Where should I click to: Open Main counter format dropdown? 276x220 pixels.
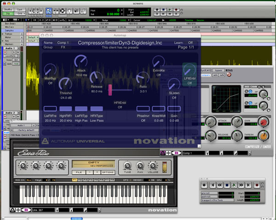pyautogui.click(x=122, y=10)
